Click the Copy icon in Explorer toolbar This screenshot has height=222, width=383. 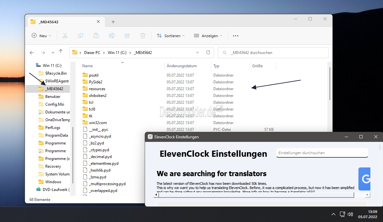(x=81, y=36)
